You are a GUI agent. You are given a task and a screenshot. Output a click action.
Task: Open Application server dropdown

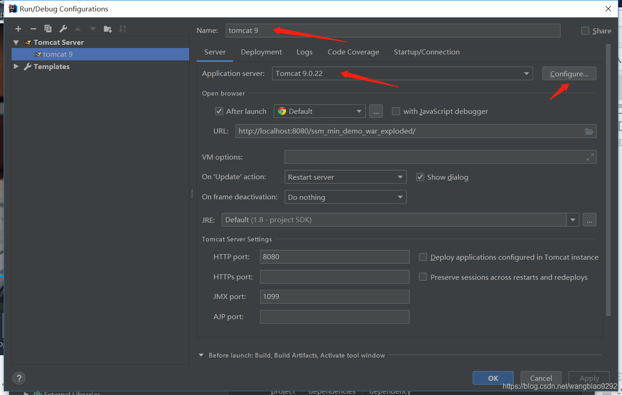click(402, 73)
